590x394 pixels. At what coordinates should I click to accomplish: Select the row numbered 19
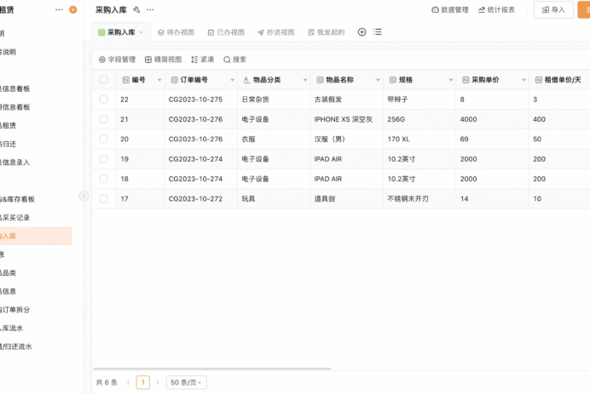103,159
